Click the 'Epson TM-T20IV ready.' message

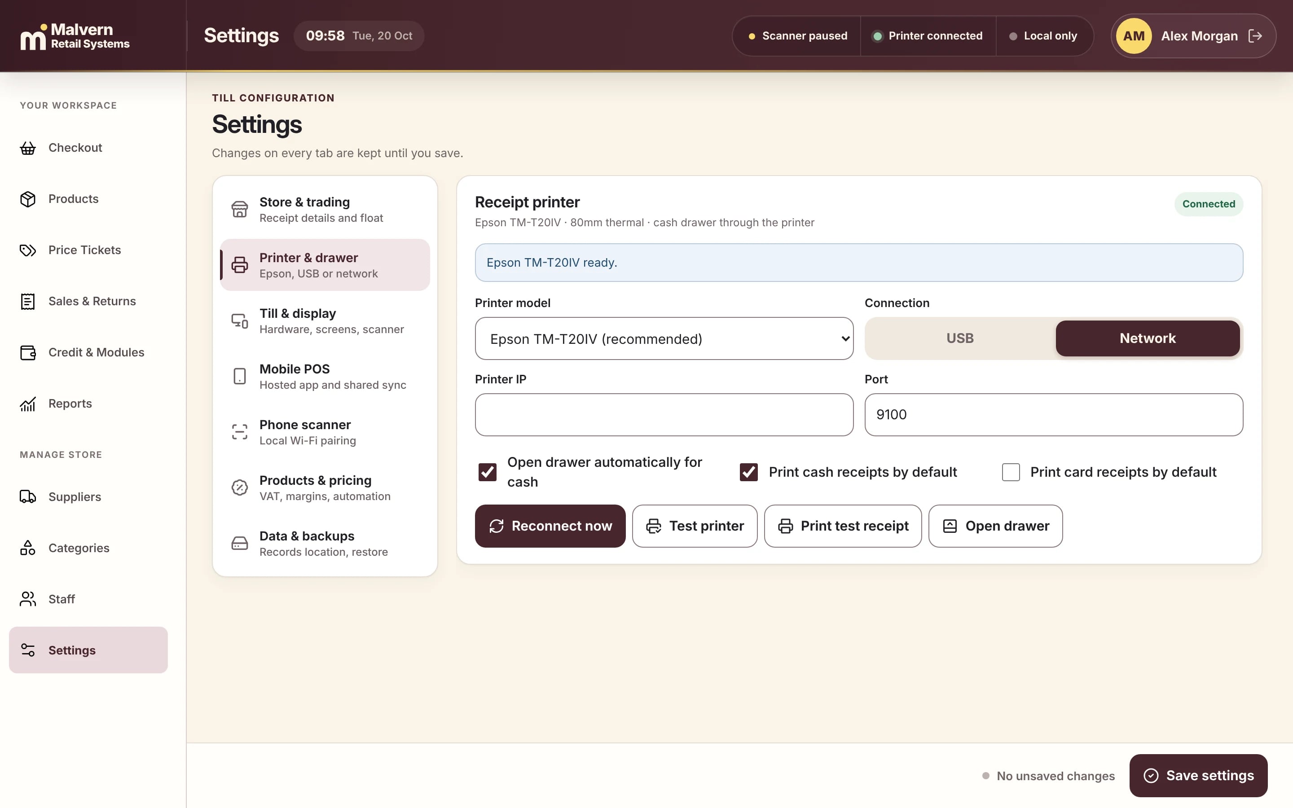pyautogui.click(x=858, y=263)
